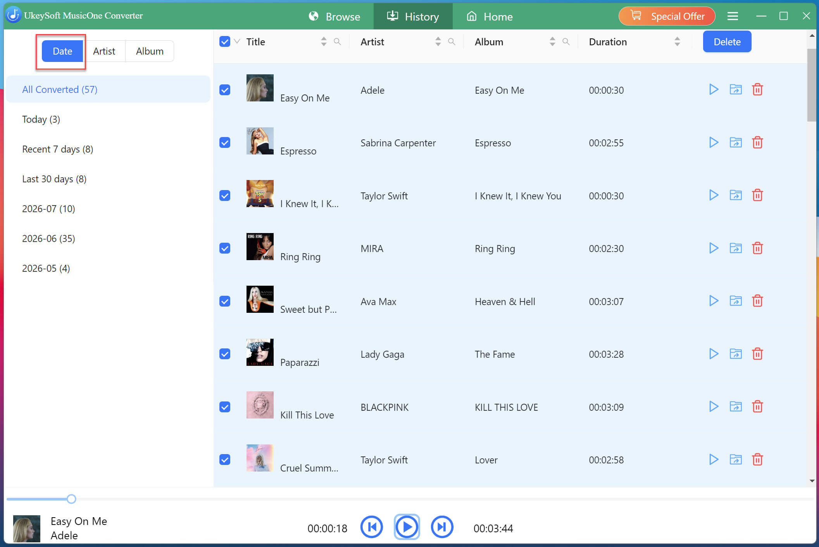819x547 pixels.
Task: Group history by Artist
Action: click(104, 51)
